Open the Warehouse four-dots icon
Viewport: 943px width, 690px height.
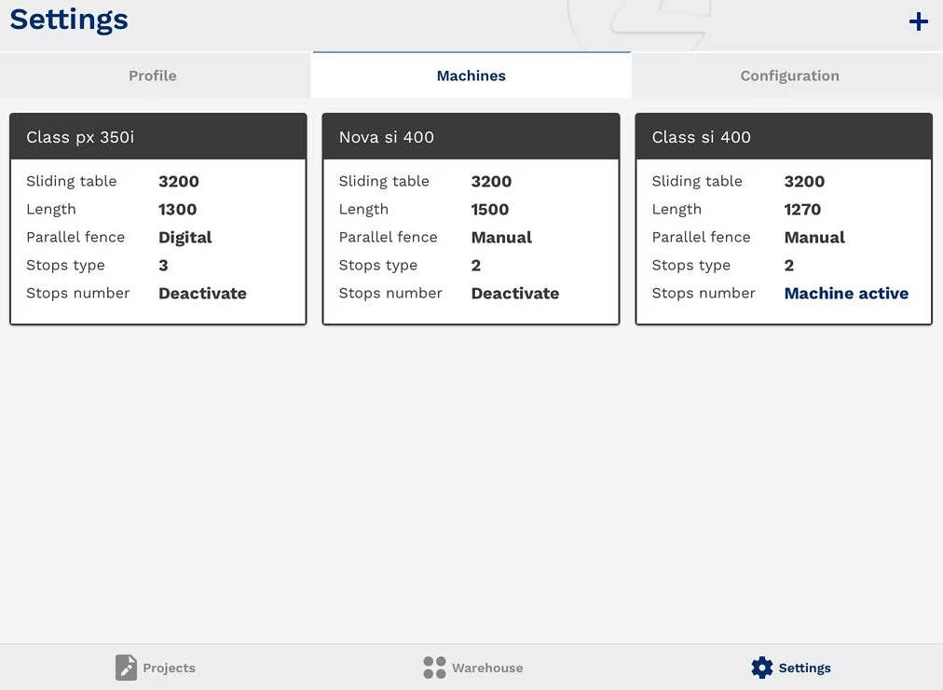pyautogui.click(x=434, y=667)
